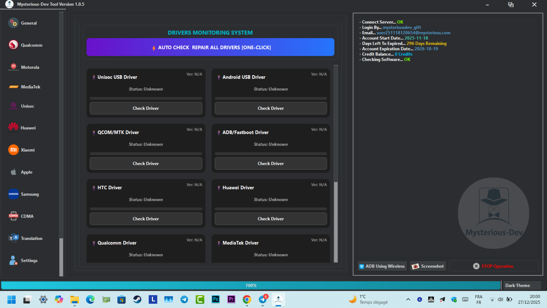Take a Screenshot with the Screenshot button
547x308 pixels.
pyautogui.click(x=428, y=266)
